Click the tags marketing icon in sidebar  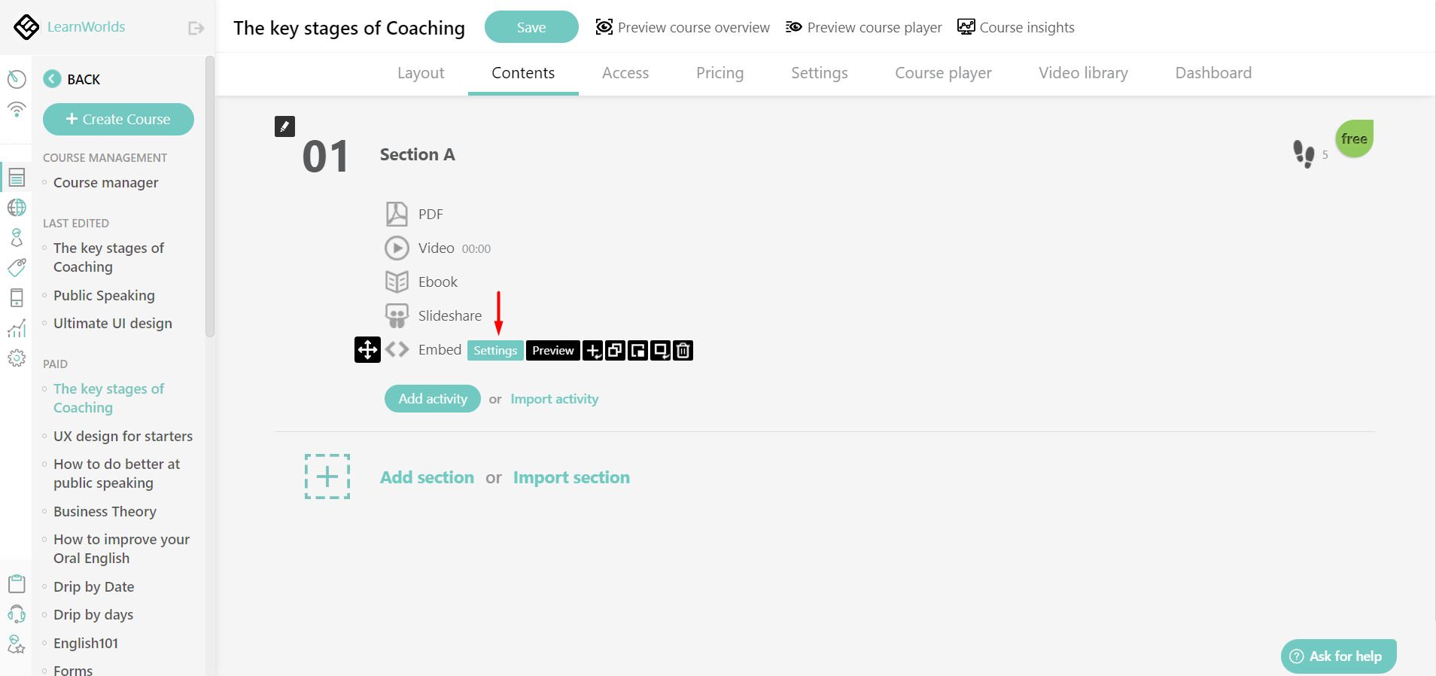17,267
